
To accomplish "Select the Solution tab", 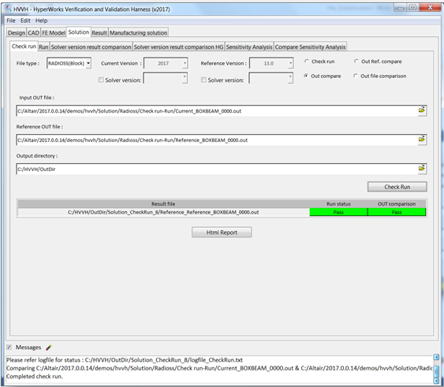I will point(79,32).
